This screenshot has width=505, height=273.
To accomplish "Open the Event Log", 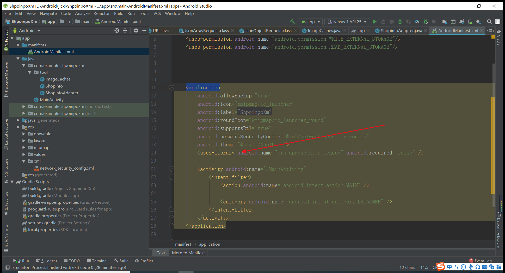I will pyautogui.click(x=481, y=261).
